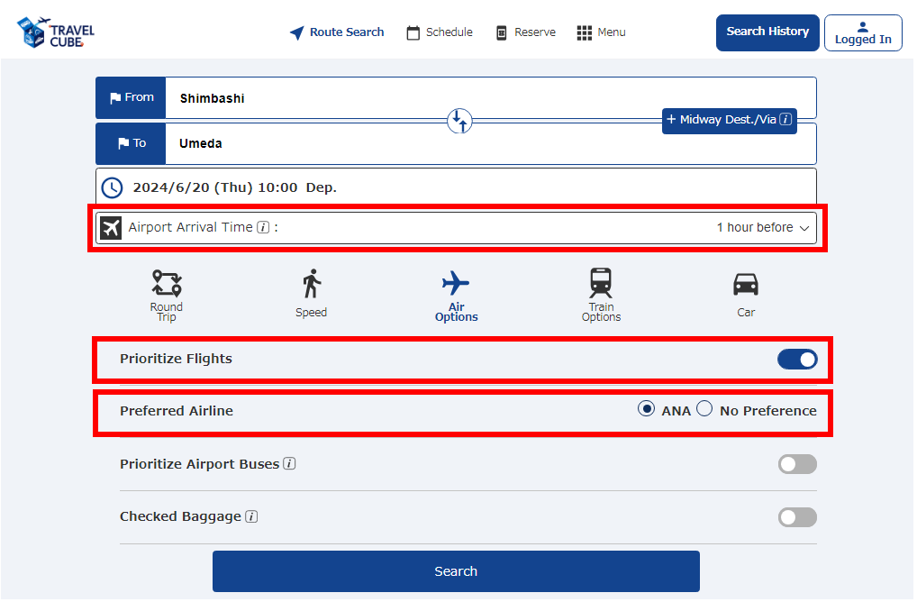
Task: Click info icon beside Checked Baggage
Action: pyautogui.click(x=251, y=517)
